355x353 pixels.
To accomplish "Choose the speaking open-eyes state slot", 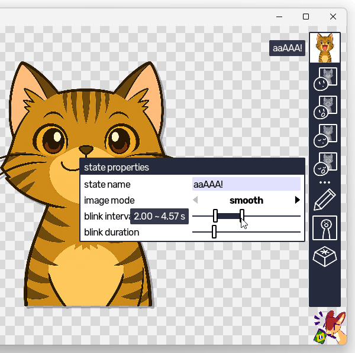I will click(325, 107).
